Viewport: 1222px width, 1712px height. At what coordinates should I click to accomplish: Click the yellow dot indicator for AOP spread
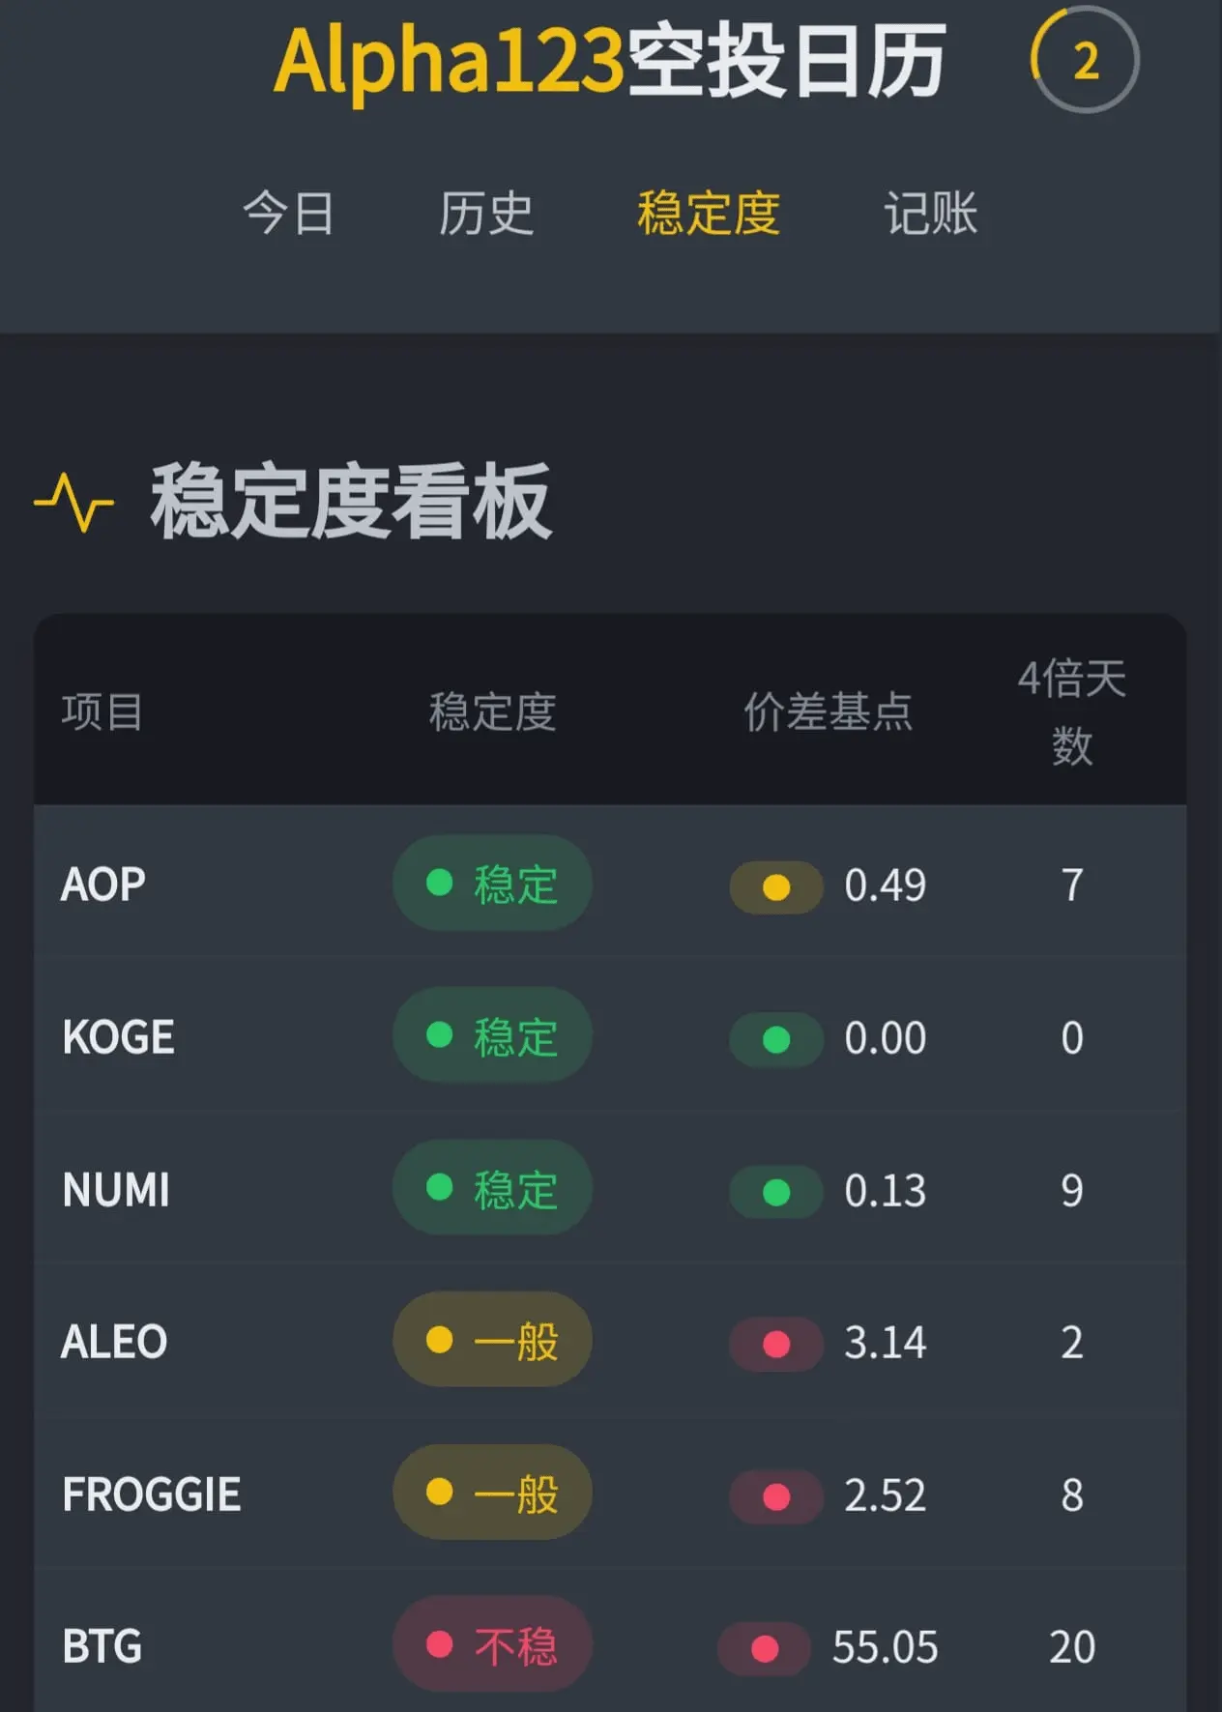tap(776, 886)
